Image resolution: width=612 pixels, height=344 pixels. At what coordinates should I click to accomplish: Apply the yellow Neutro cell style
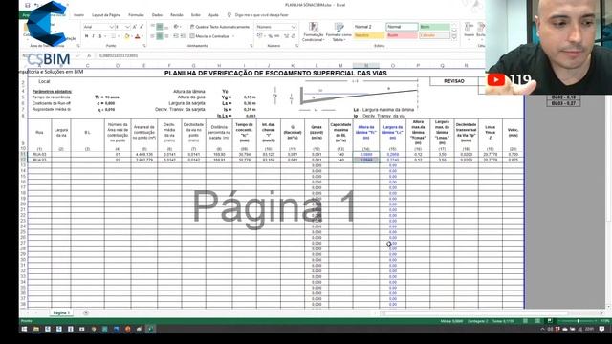point(369,35)
